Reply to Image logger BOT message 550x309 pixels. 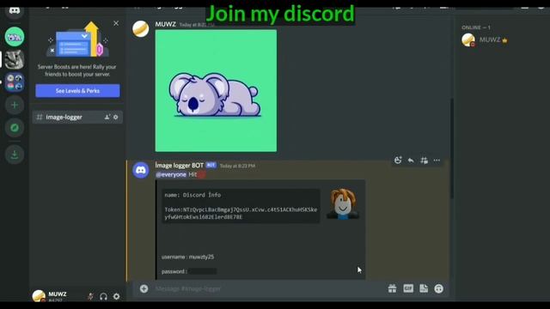click(411, 161)
